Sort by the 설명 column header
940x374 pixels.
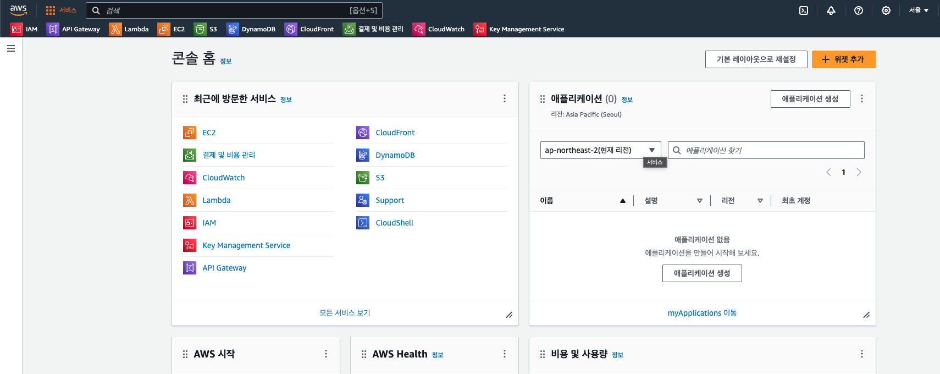coord(673,201)
